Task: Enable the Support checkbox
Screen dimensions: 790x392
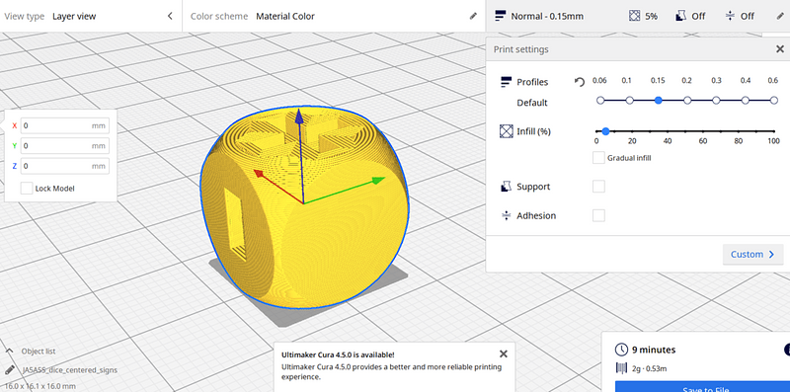Action: click(598, 187)
